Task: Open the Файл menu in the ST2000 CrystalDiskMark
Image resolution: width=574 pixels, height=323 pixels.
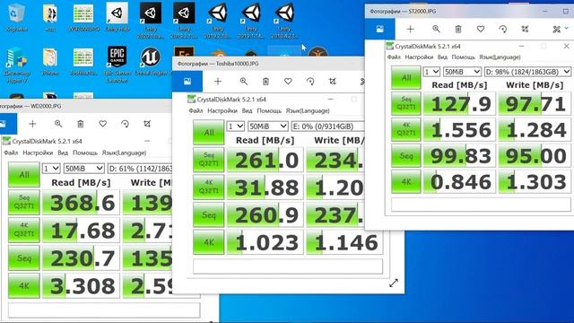Action: 394,57
